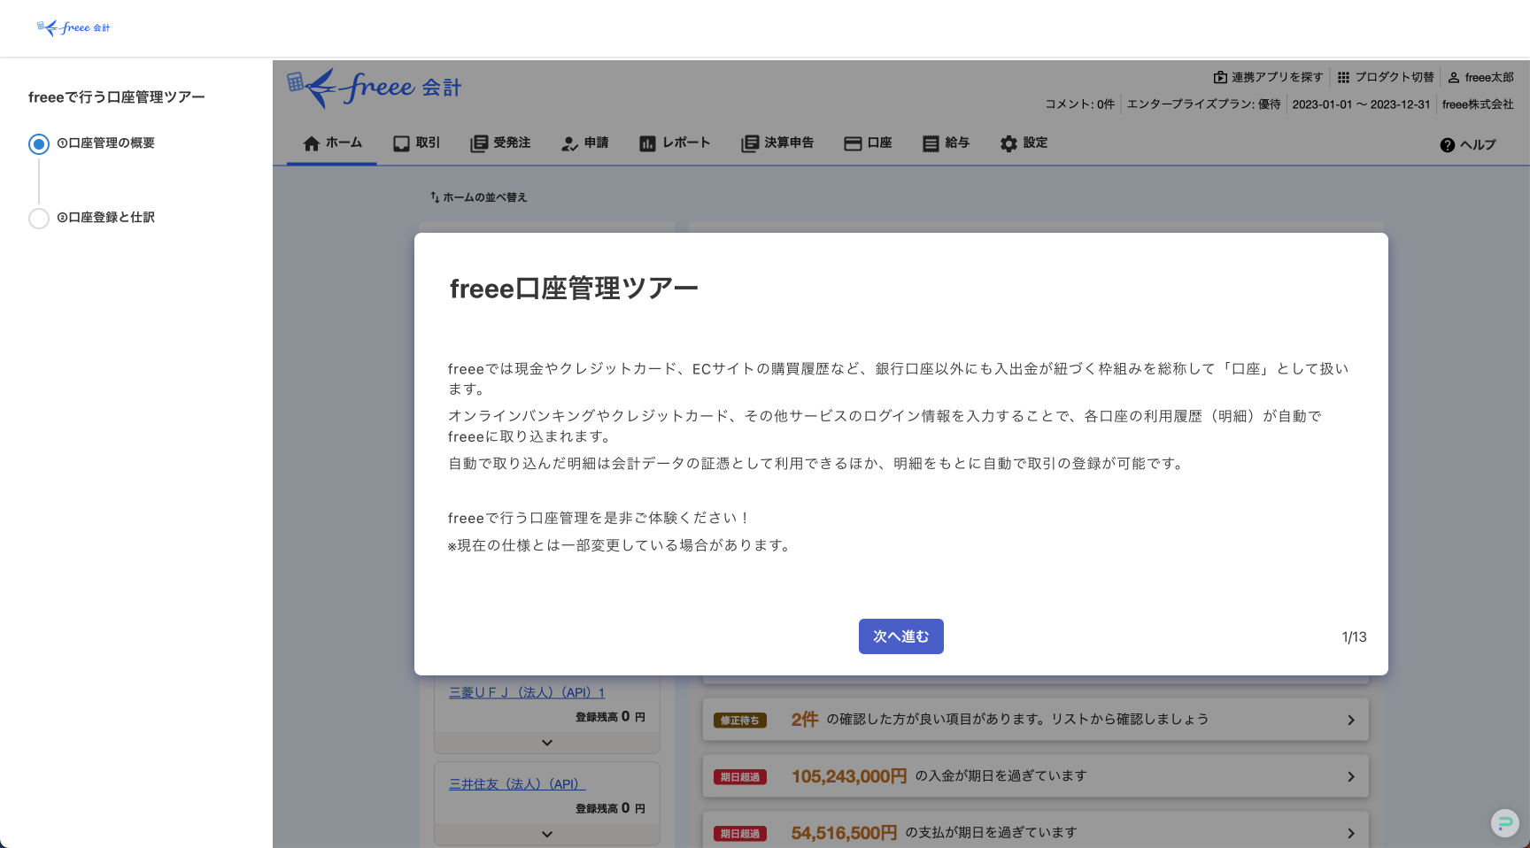Open the 2件 確認 items row arrow
Viewport: 1530px width, 848px height.
coord(1351,721)
